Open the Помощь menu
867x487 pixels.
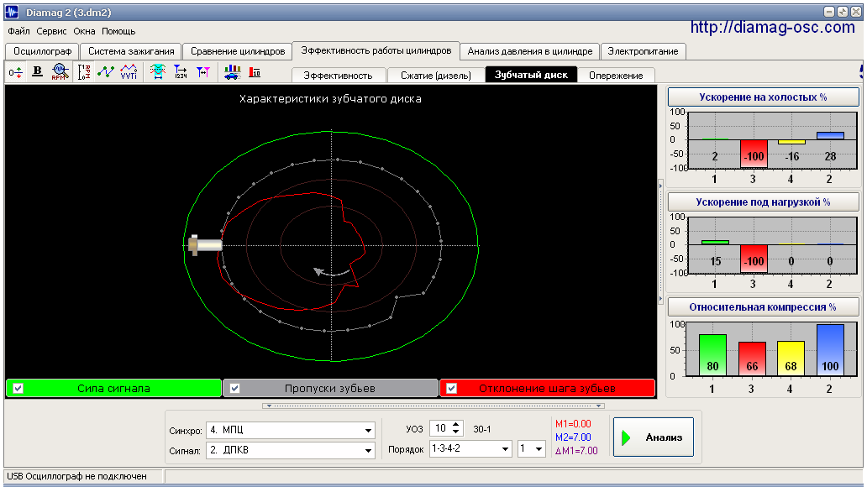pos(118,32)
